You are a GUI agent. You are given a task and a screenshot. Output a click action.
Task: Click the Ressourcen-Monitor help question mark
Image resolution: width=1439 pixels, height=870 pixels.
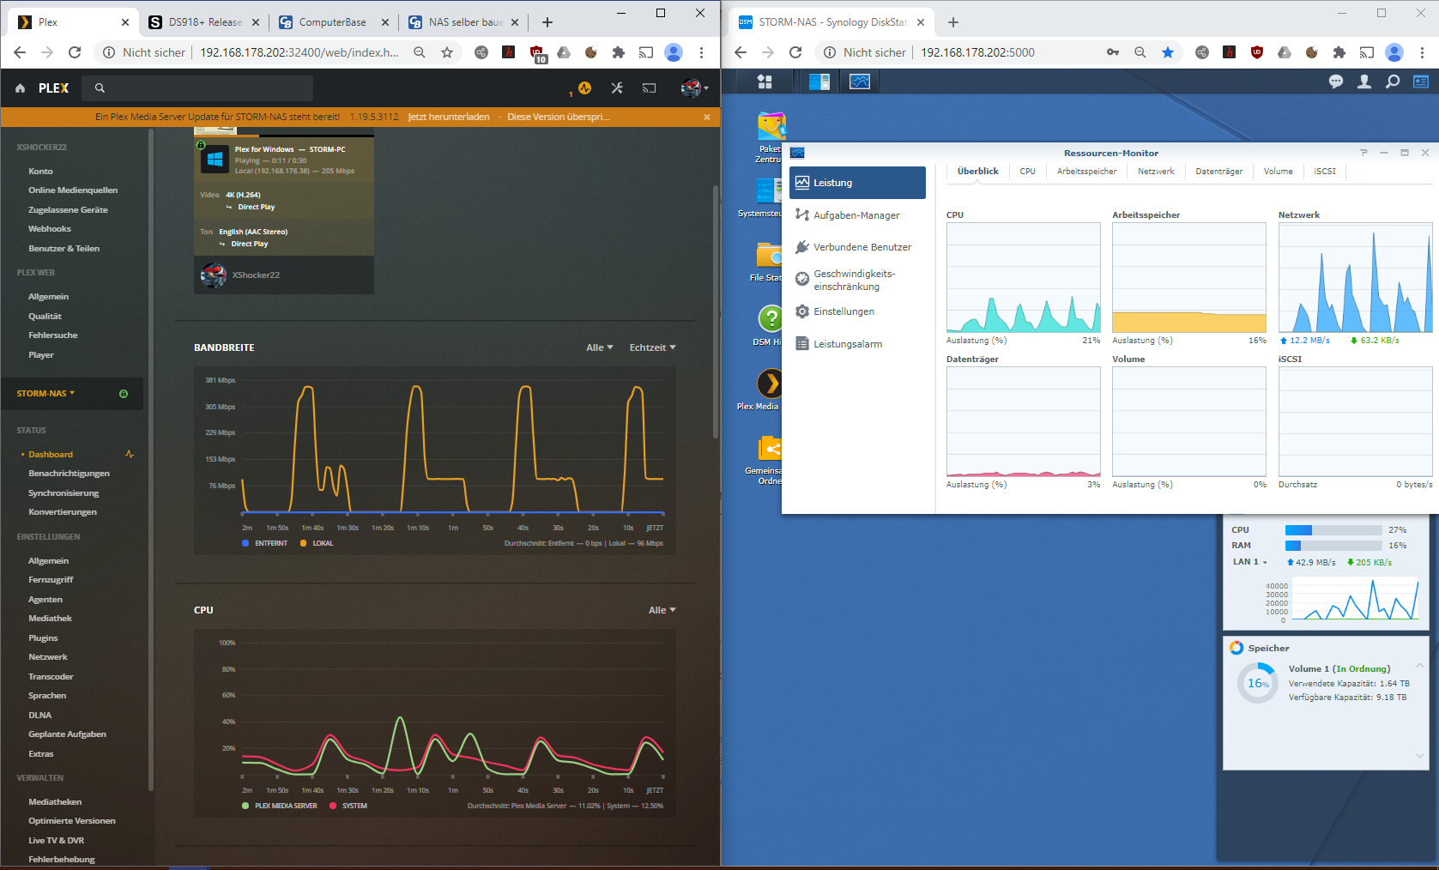click(x=1363, y=153)
